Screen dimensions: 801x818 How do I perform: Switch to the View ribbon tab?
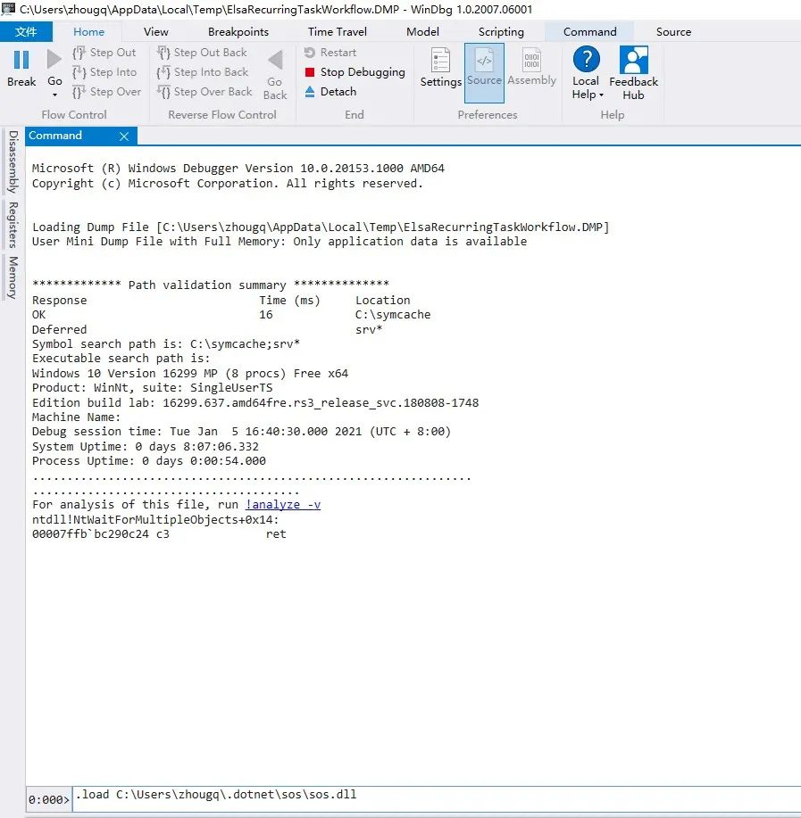click(155, 32)
